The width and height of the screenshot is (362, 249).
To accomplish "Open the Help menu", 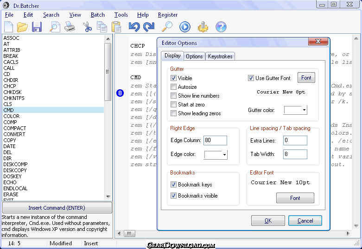I will [x=143, y=15].
